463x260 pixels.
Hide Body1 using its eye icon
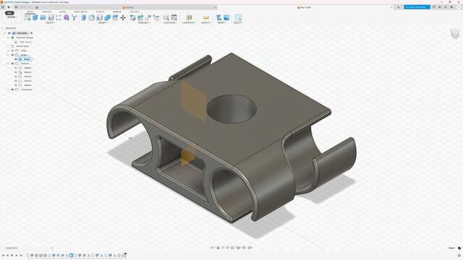coord(16,59)
